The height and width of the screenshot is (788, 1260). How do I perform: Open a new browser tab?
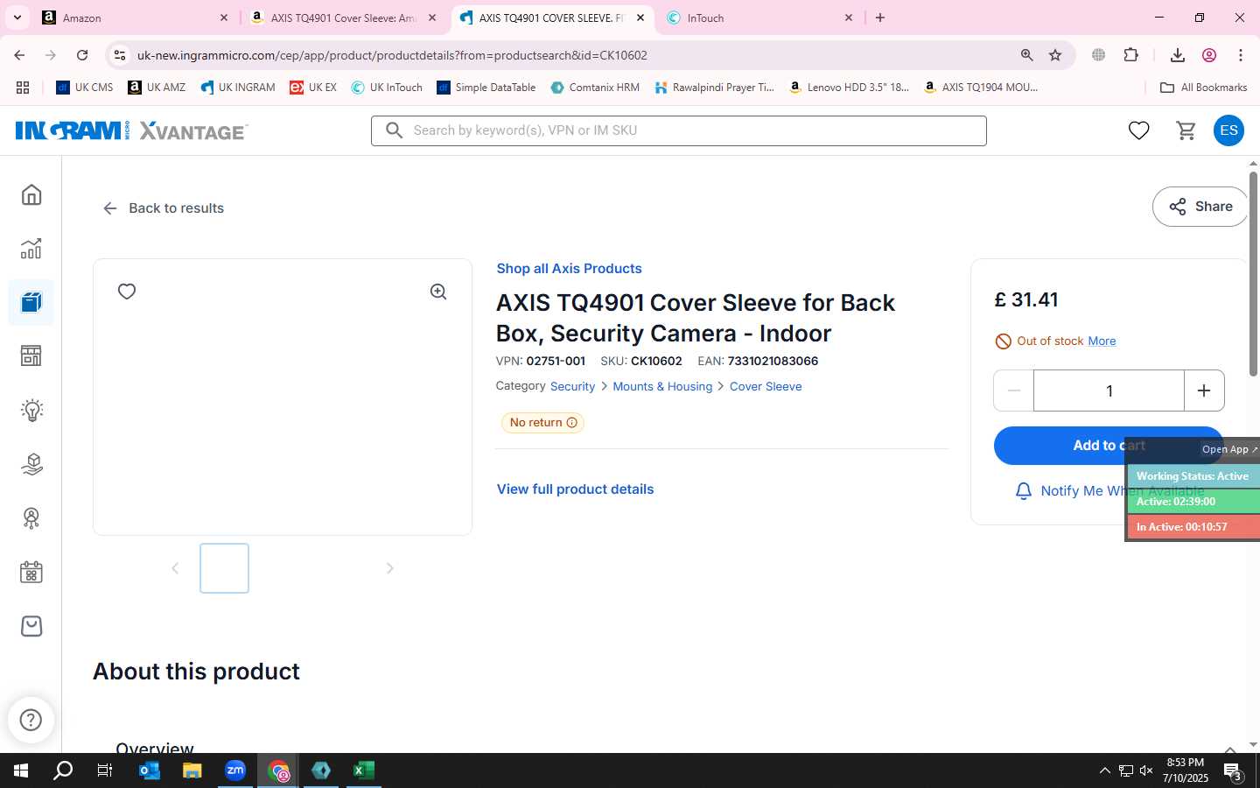(880, 18)
